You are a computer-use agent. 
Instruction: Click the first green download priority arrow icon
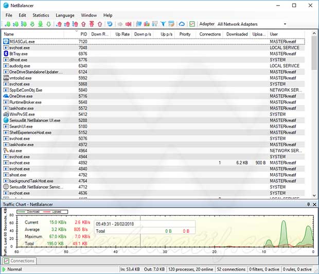pos(7,24)
